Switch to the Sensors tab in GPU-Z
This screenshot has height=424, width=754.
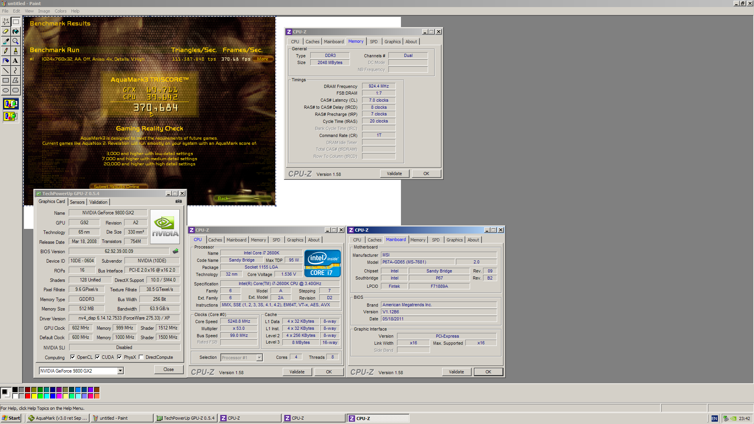[x=77, y=202]
